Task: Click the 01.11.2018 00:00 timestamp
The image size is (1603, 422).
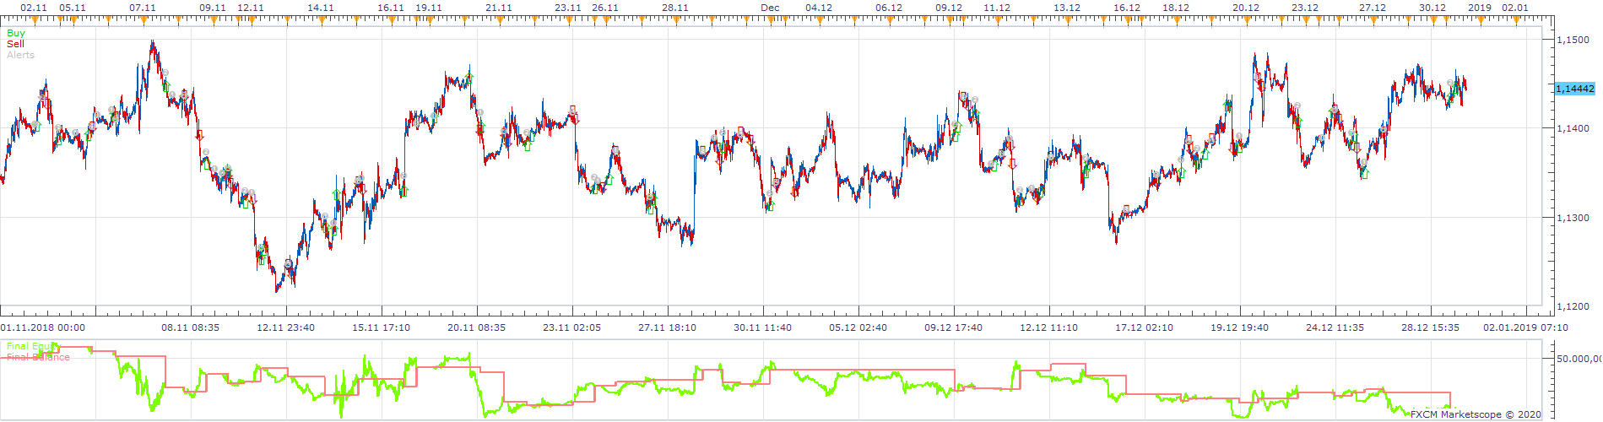Action: click(42, 327)
